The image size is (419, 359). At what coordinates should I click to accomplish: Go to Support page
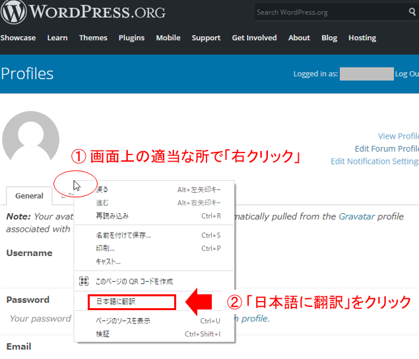[x=207, y=38]
